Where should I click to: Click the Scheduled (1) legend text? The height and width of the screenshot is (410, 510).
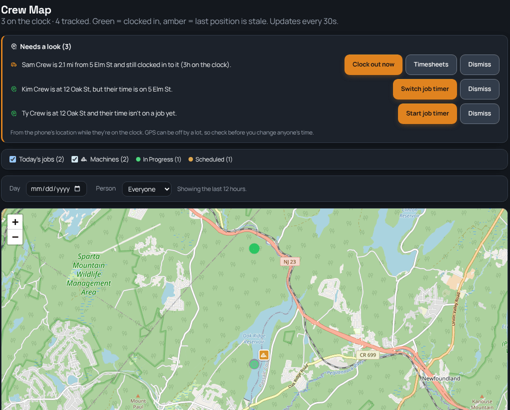[x=213, y=159]
